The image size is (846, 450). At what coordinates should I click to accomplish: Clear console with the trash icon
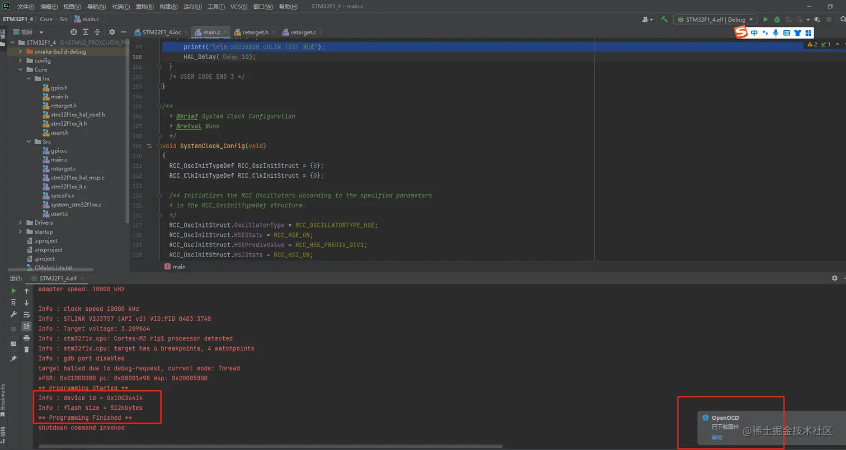[x=26, y=349]
